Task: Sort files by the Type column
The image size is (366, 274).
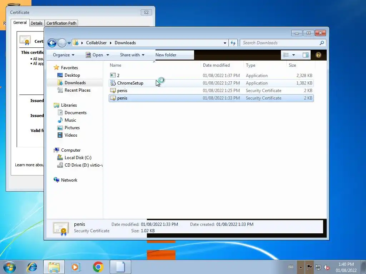Action: pyautogui.click(x=251, y=65)
